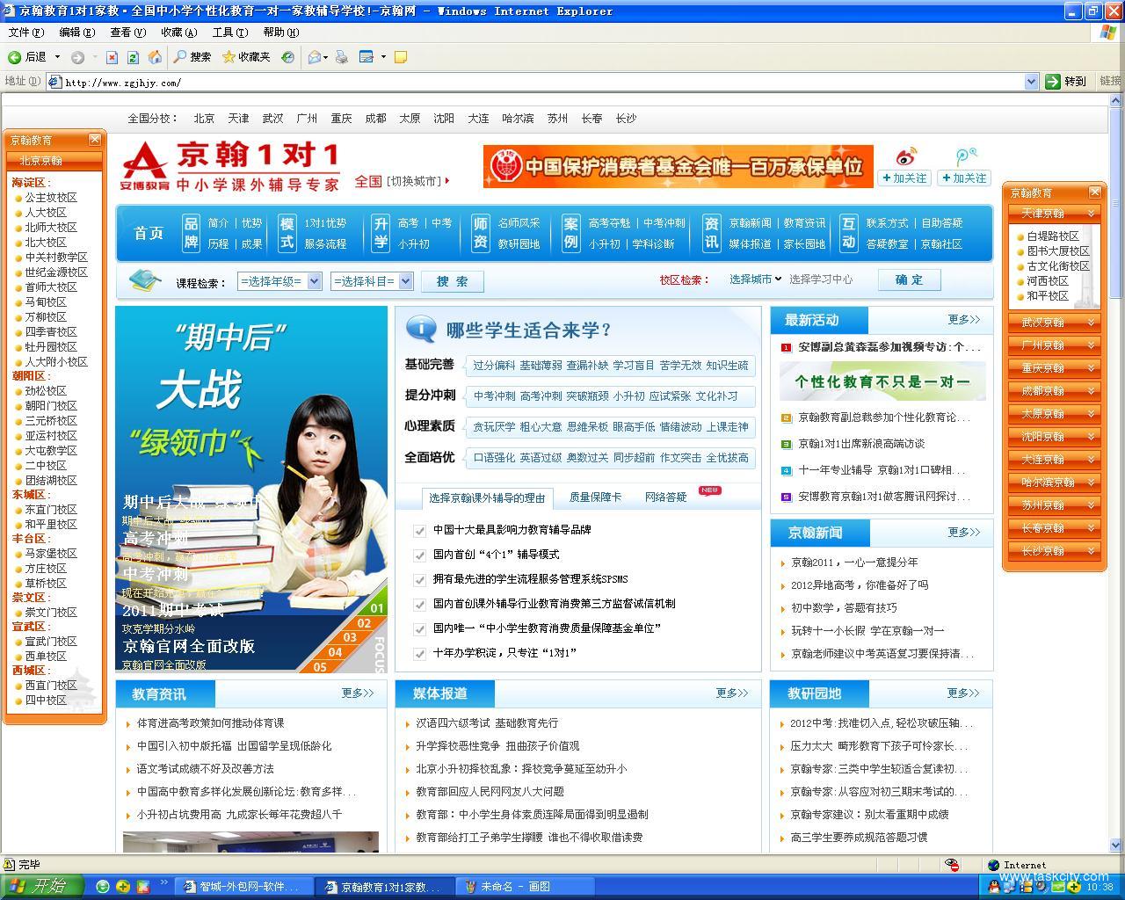
Task: Click the QQ penguin tray icon
Action: 995,887
